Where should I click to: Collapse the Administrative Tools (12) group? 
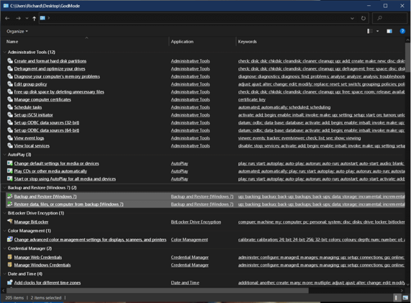(x=4, y=53)
